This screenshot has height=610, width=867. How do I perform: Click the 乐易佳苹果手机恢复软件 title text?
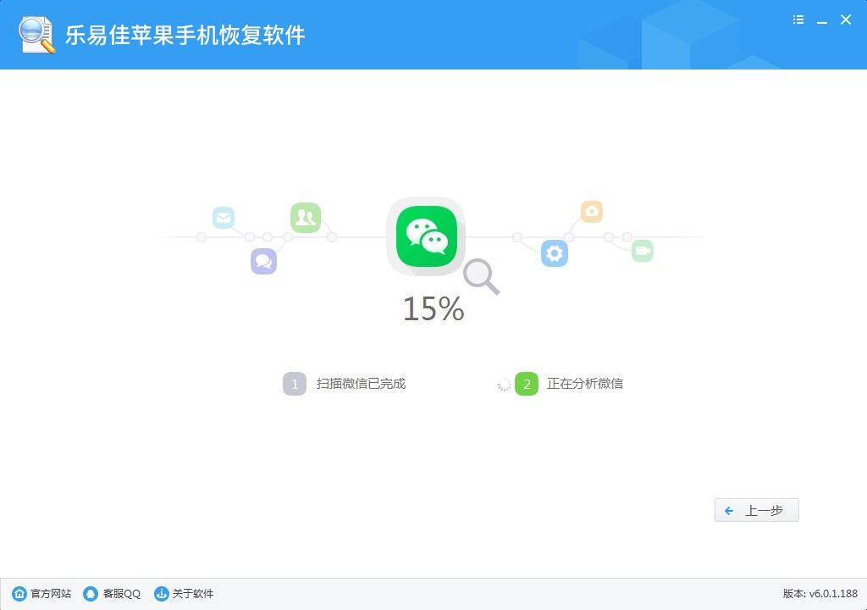click(185, 35)
